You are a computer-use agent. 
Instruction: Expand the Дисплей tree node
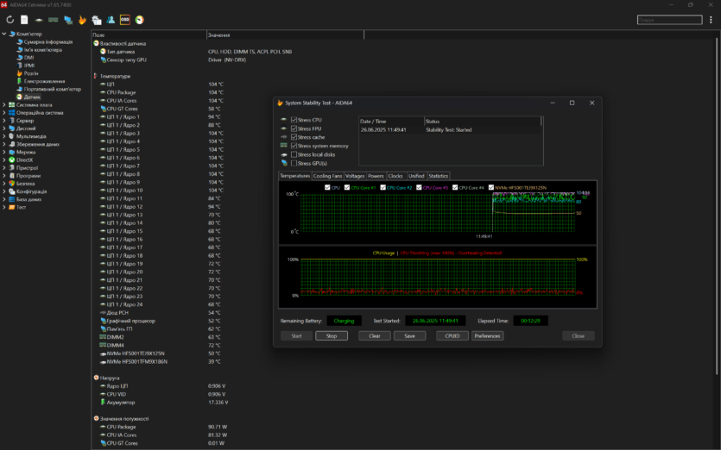pos(4,128)
